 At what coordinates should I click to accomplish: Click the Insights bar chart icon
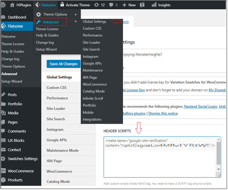pyautogui.click(x=154, y=5)
